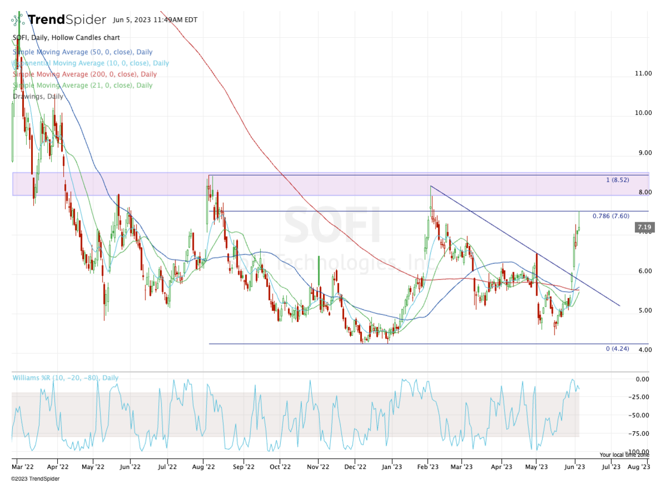Select the Fibonacci 1 (8.52) level label

point(617,180)
